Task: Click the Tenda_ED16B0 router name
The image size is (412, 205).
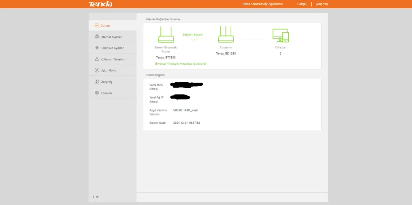Action: click(x=226, y=53)
